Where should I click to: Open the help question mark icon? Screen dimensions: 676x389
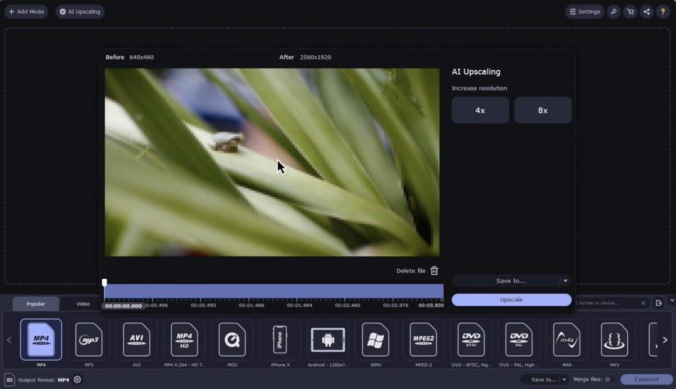click(662, 12)
